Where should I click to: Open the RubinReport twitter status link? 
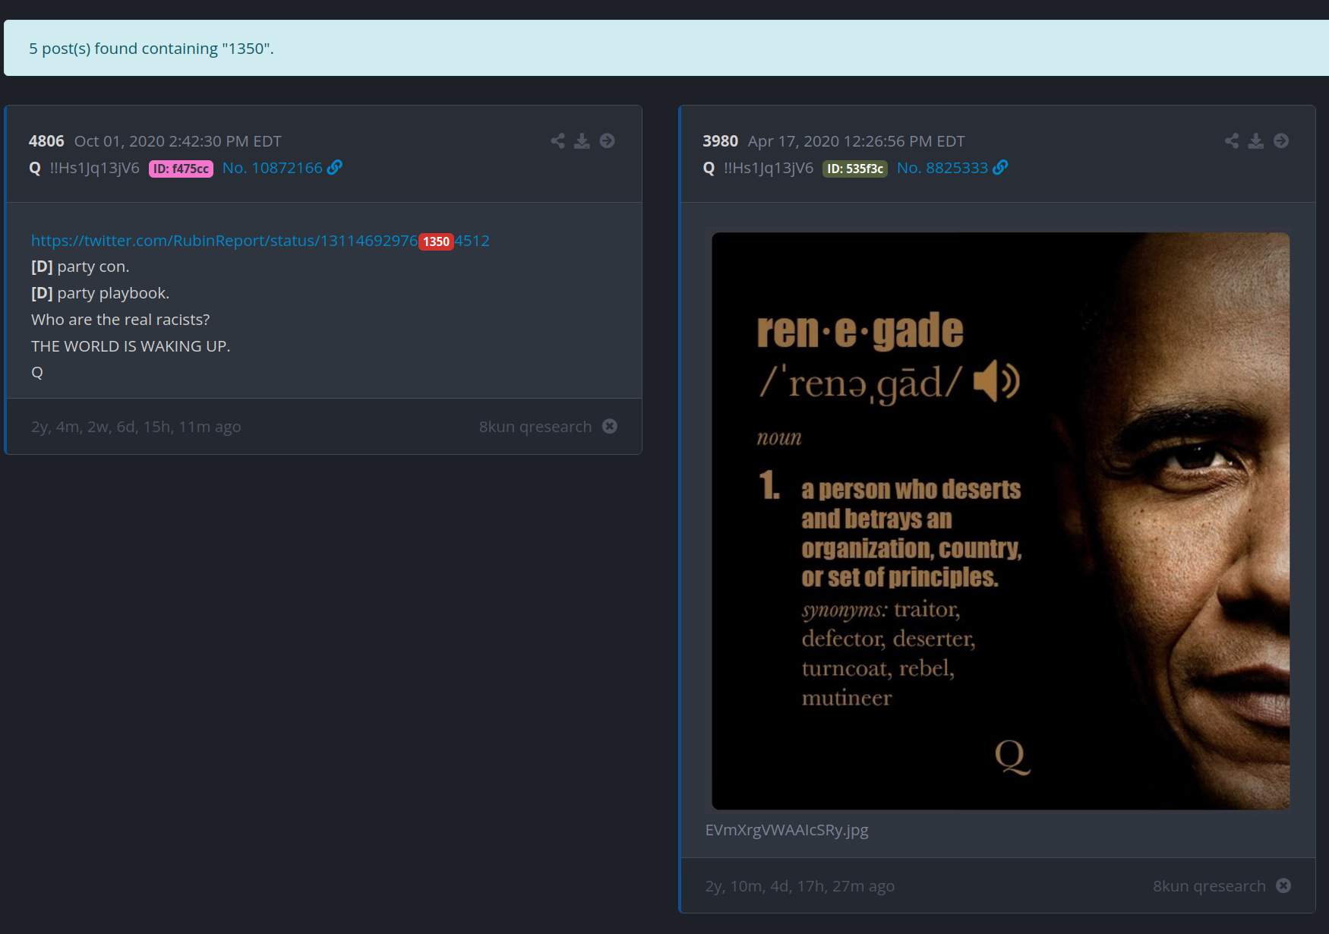(260, 241)
